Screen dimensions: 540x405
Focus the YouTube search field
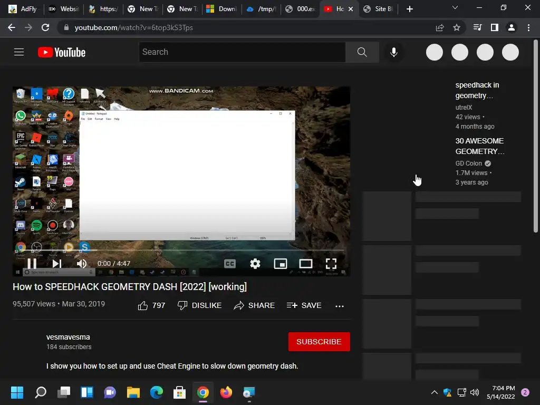tap(242, 52)
